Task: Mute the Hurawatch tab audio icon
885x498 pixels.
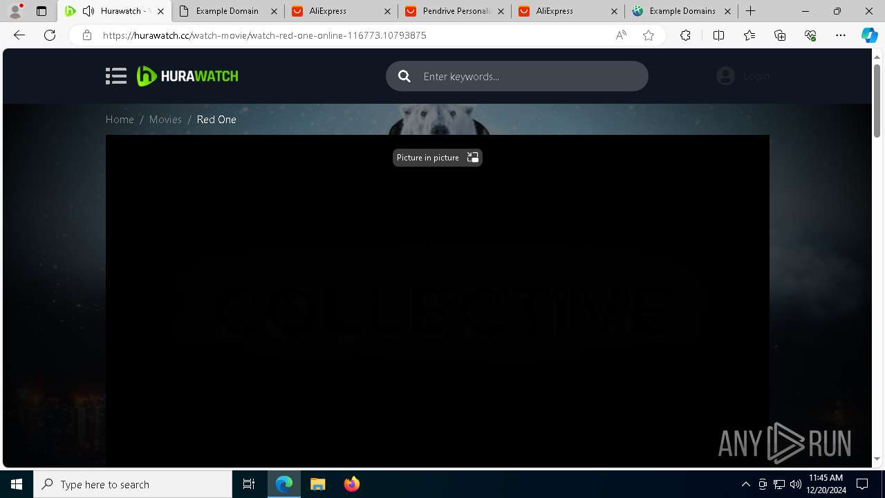Action: 88,11
